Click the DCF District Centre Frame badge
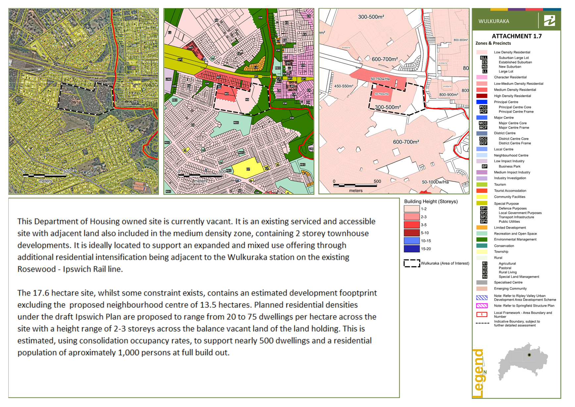The height and width of the screenshot is (407, 575). pos(483,143)
